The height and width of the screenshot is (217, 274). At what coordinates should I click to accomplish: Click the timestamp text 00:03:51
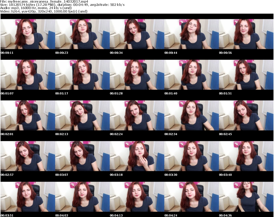click(x=7, y=215)
